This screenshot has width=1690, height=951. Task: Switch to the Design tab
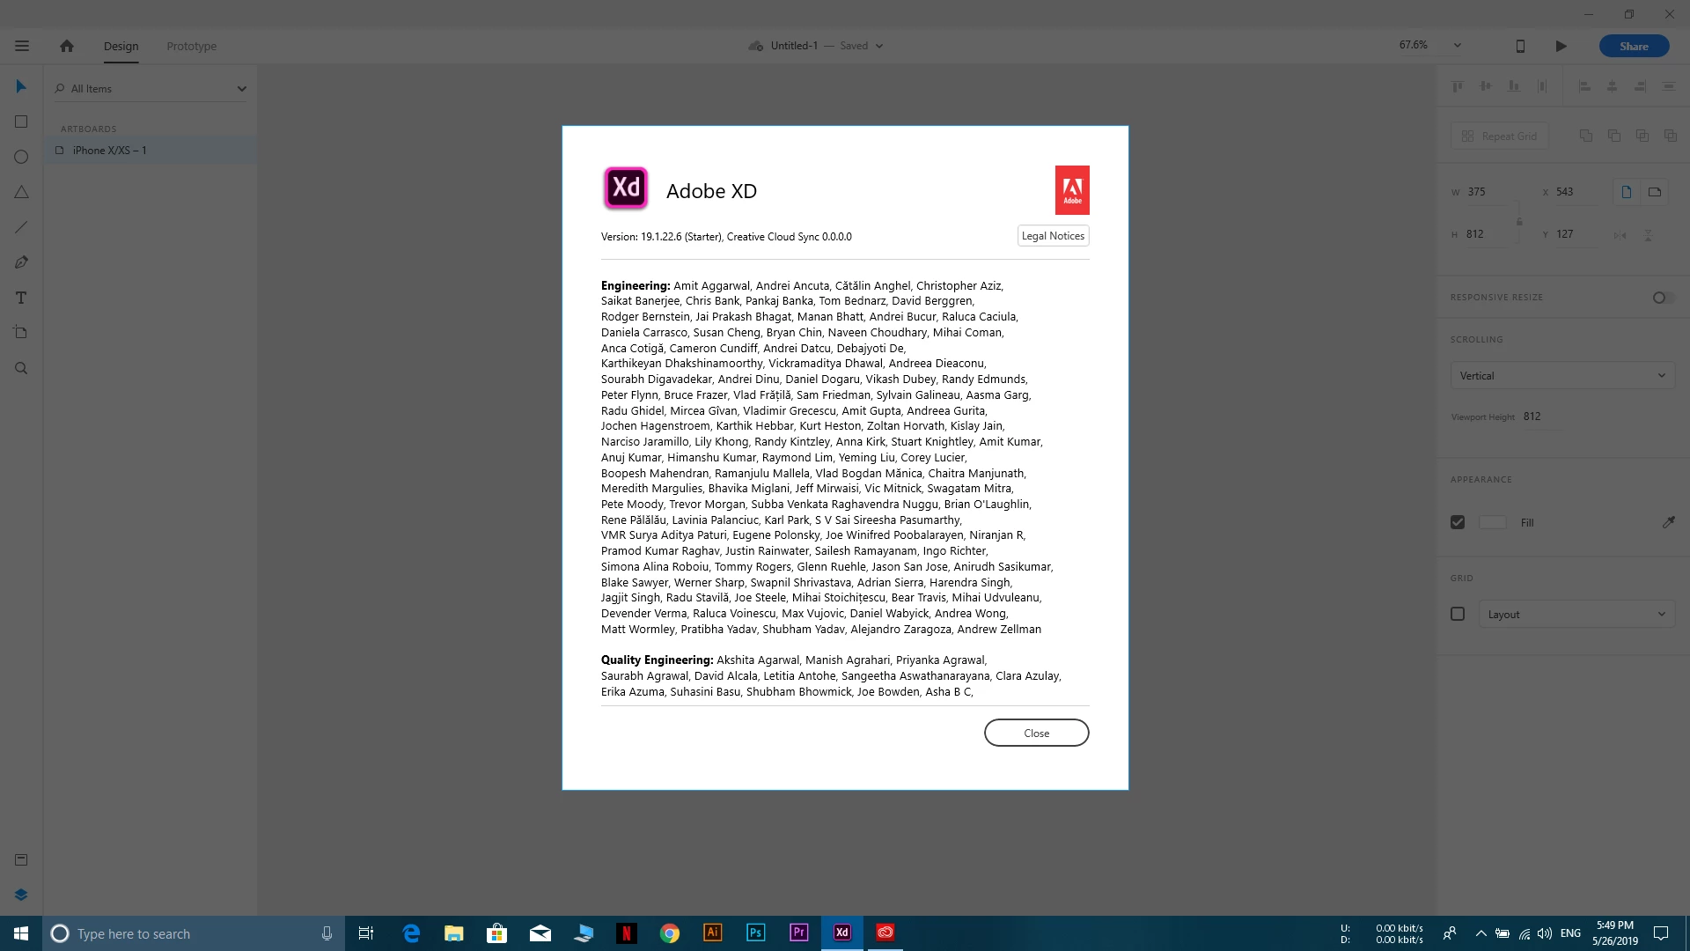(121, 46)
